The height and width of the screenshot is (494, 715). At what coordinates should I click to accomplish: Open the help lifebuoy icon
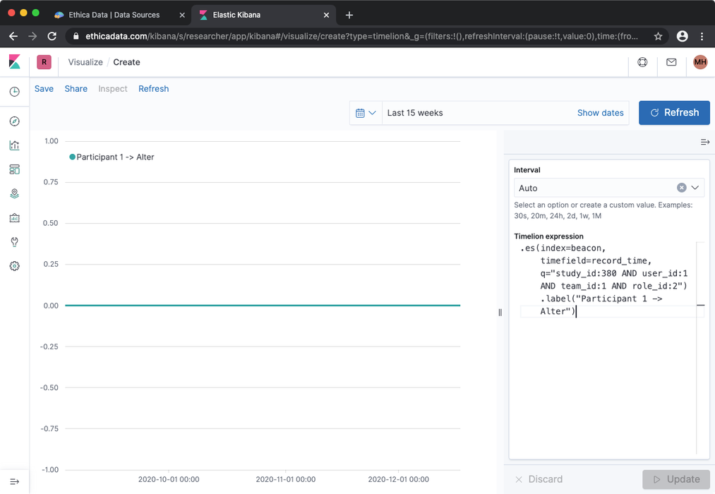[x=642, y=62]
